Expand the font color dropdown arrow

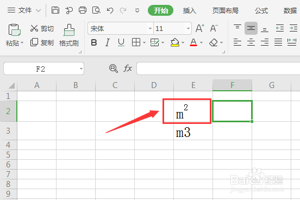(201, 43)
